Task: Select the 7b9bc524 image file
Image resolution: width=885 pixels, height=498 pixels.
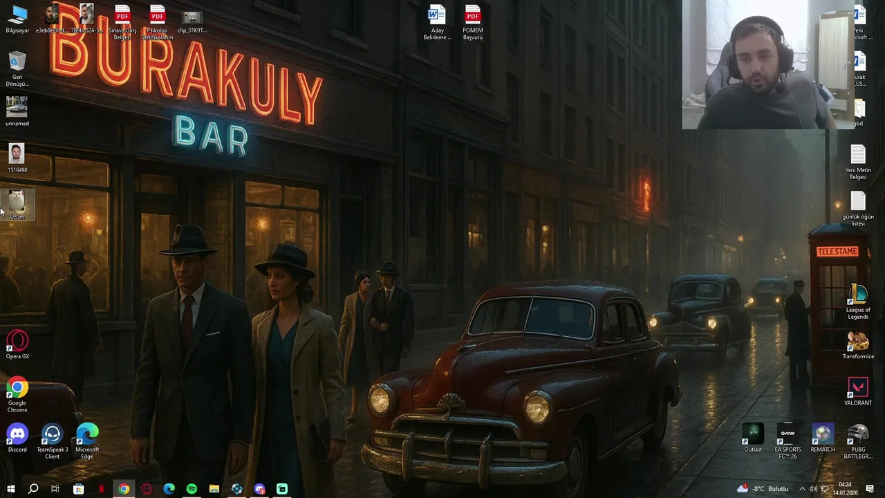Action: (x=87, y=19)
